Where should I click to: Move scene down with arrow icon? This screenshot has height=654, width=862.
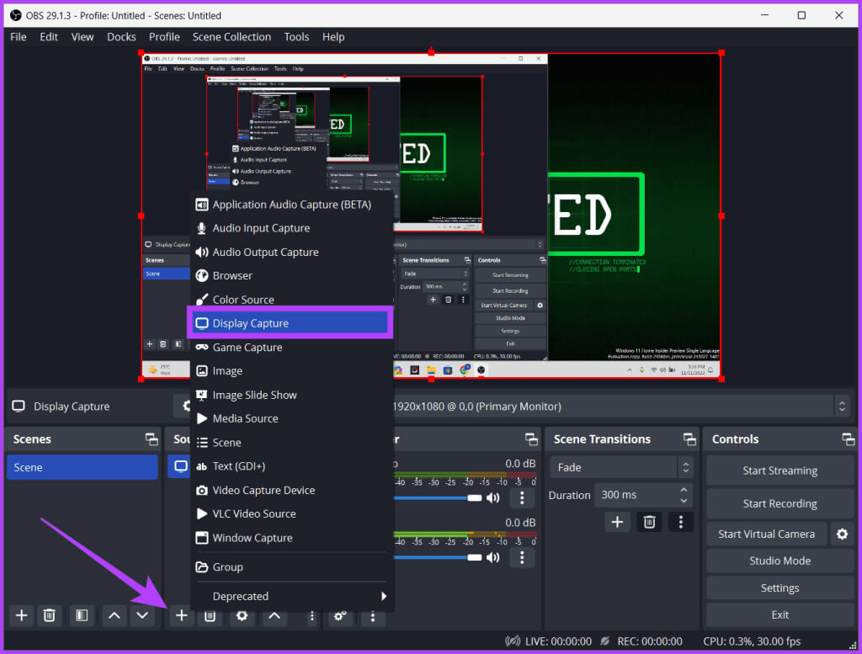tap(142, 615)
